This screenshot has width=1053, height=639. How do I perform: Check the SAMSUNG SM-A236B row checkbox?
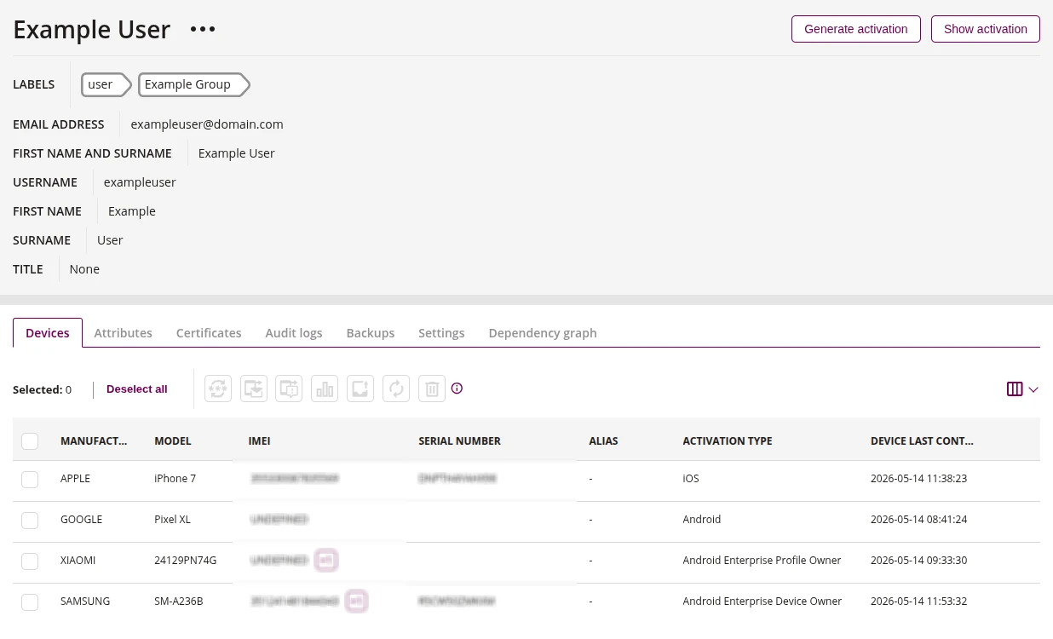30,602
